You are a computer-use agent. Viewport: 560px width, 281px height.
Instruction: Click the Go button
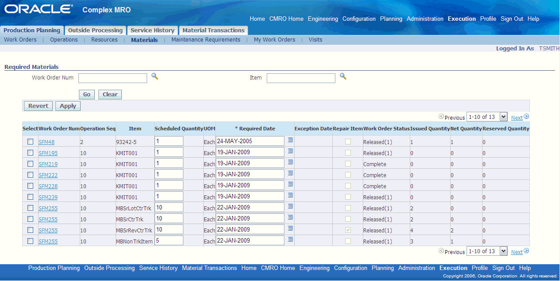(86, 95)
